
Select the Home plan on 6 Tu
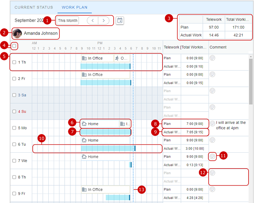pyautogui.click(x=106, y=140)
